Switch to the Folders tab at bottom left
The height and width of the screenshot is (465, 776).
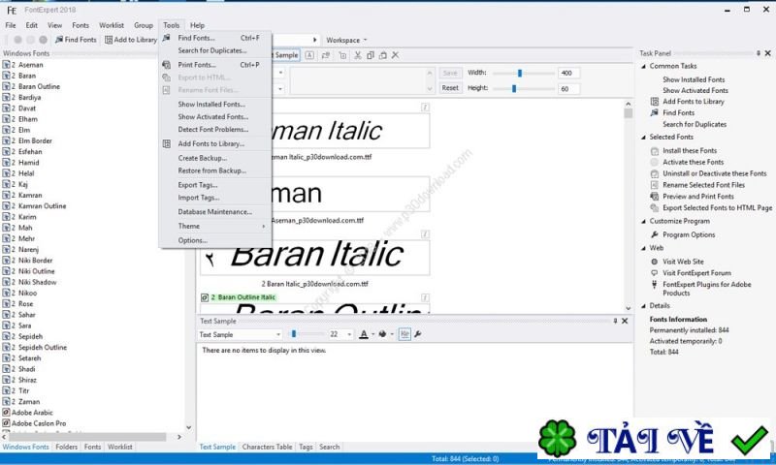pyautogui.click(x=66, y=447)
